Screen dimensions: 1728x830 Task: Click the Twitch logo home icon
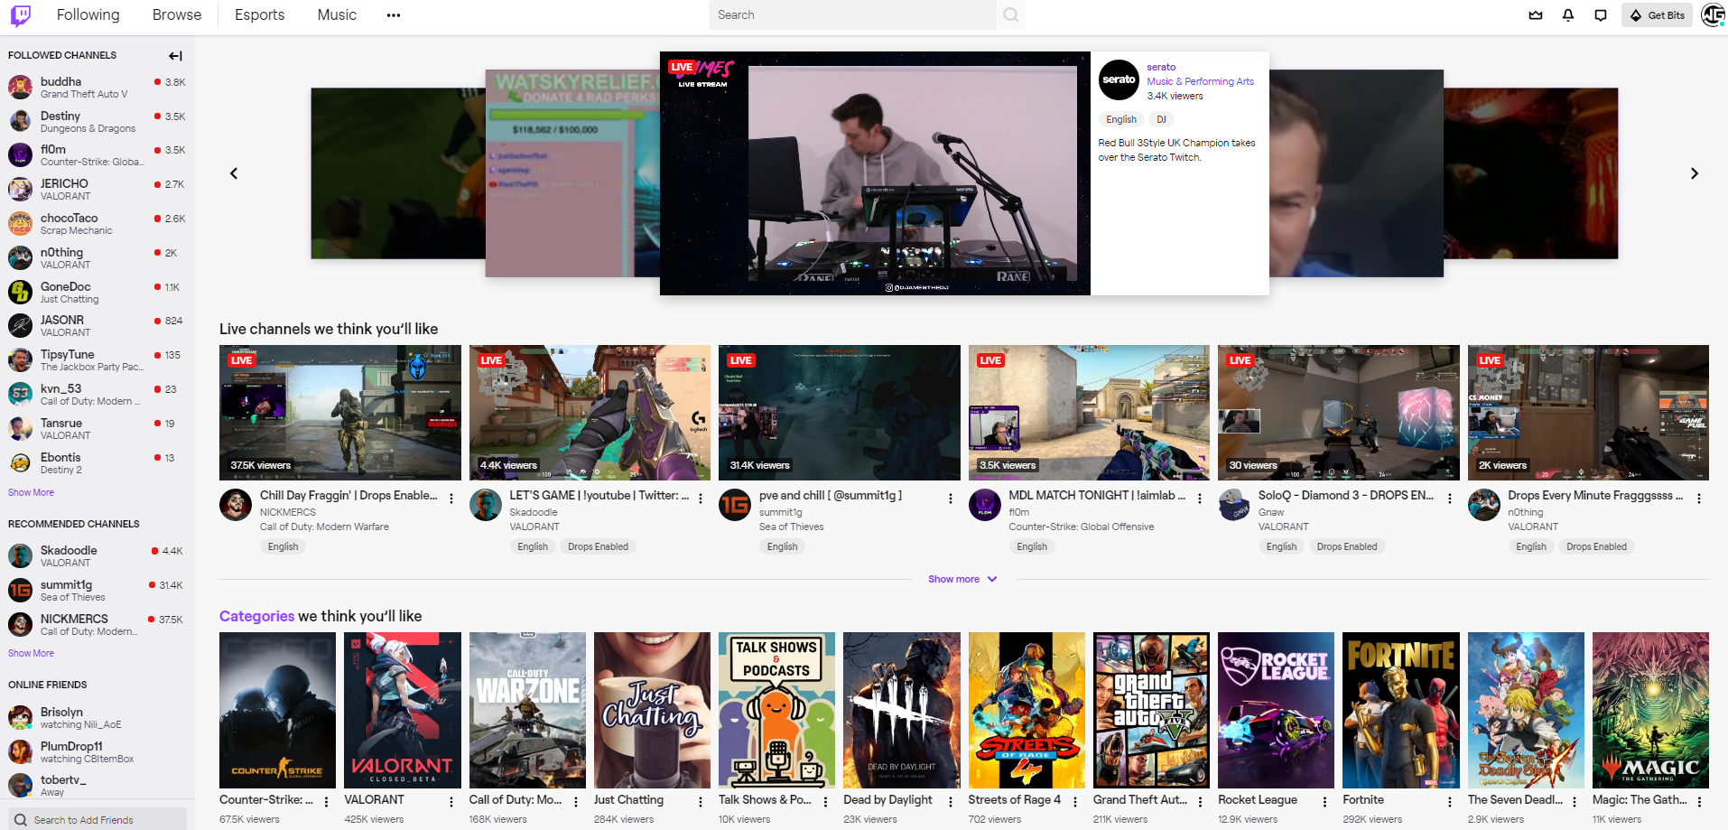[21, 15]
